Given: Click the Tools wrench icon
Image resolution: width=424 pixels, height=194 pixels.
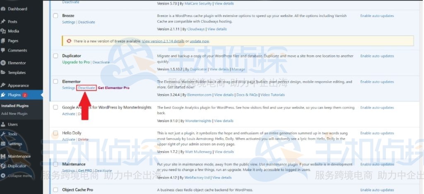Looking at the screenshot, I should [x=3, y=134].
